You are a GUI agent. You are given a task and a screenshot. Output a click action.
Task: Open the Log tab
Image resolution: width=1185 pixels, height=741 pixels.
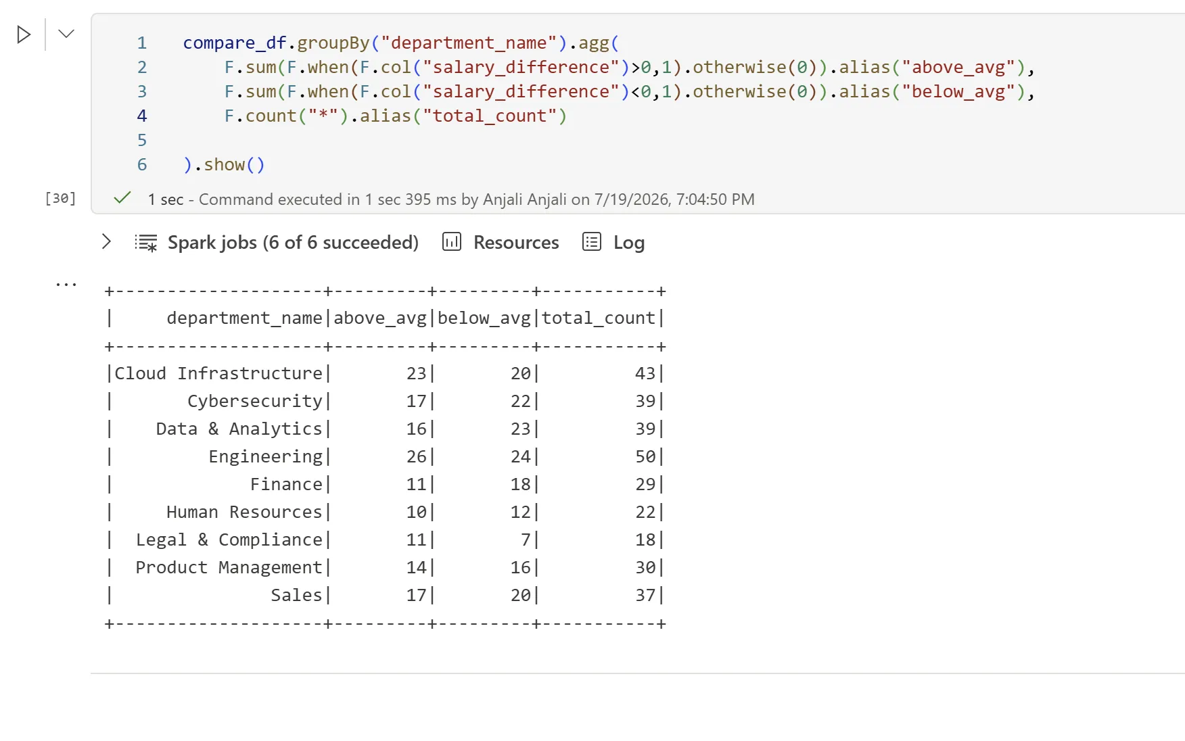tap(629, 243)
